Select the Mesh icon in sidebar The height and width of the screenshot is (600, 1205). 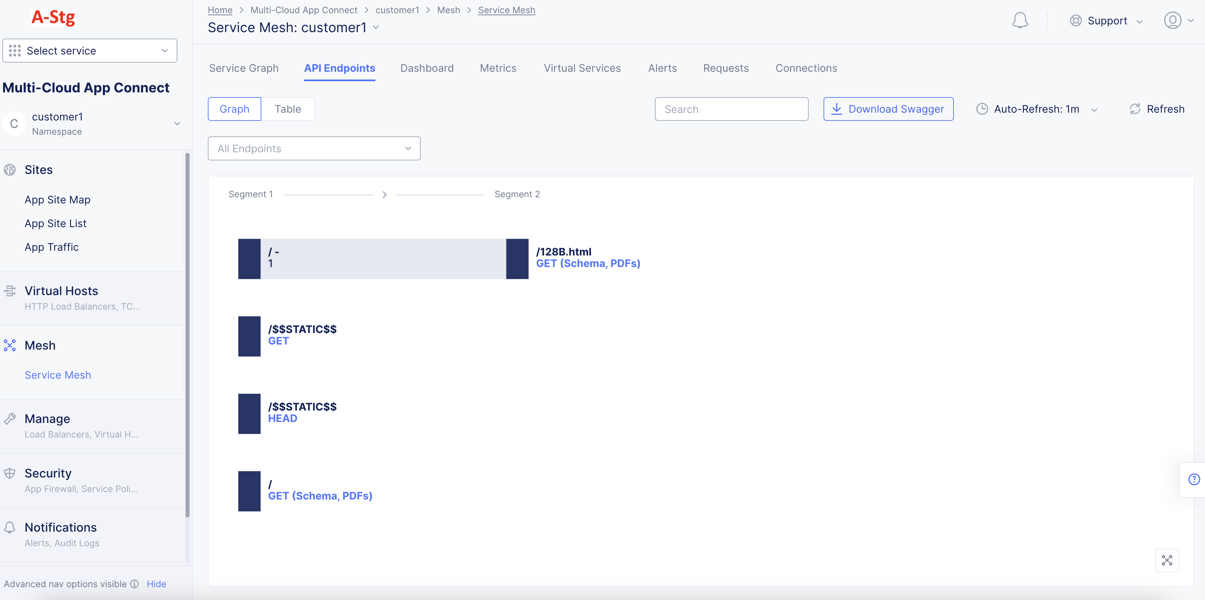pyautogui.click(x=10, y=345)
